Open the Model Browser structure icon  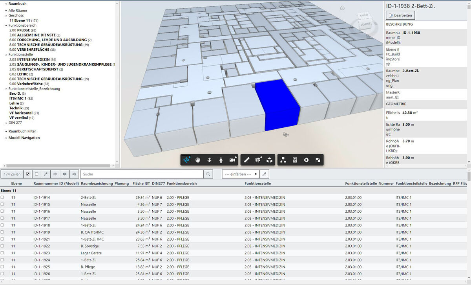[x=283, y=160]
